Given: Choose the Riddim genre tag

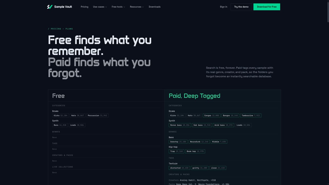Looking at the screenshot, I should [219, 142].
